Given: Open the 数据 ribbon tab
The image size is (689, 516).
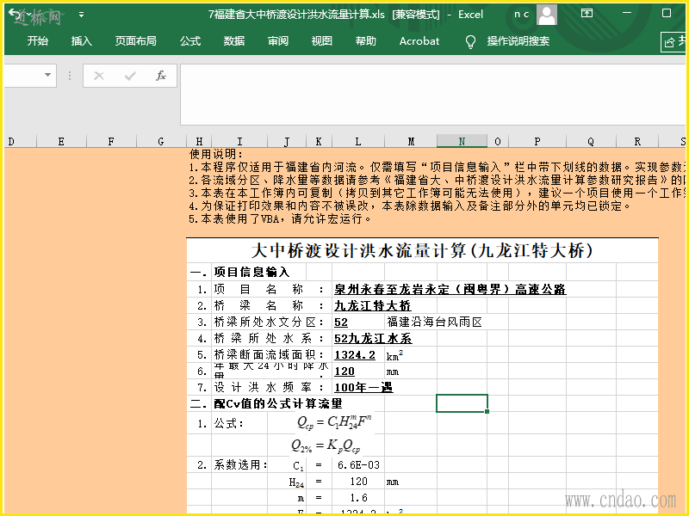Looking at the screenshot, I should pyautogui.click(x=233, y=41).
